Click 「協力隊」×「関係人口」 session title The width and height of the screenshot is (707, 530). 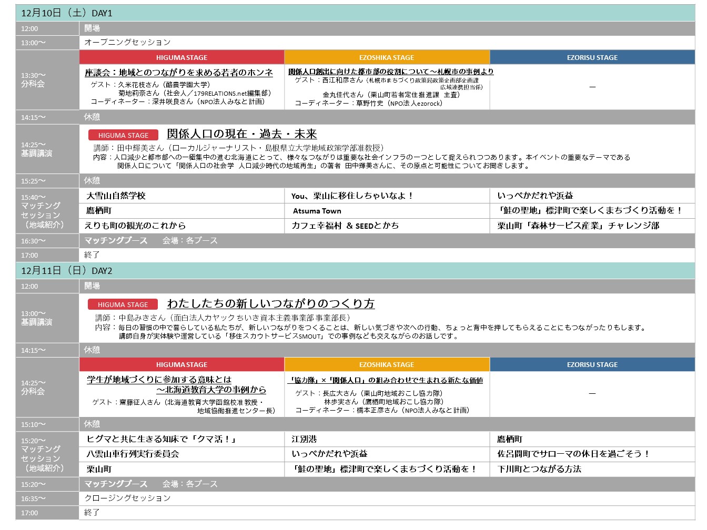tap(386, 380)
